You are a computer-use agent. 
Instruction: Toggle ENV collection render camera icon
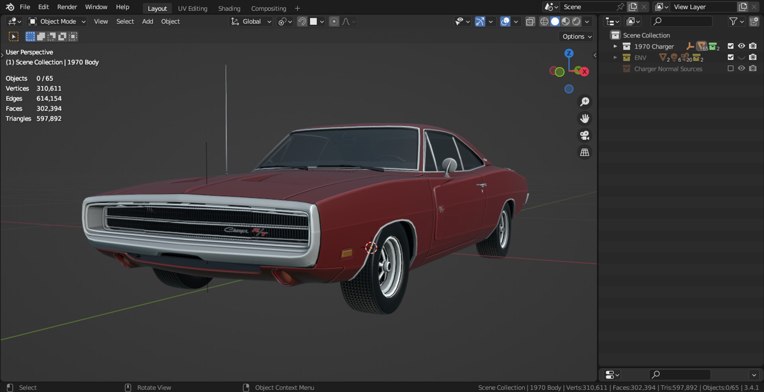click(x=753, y=57)
